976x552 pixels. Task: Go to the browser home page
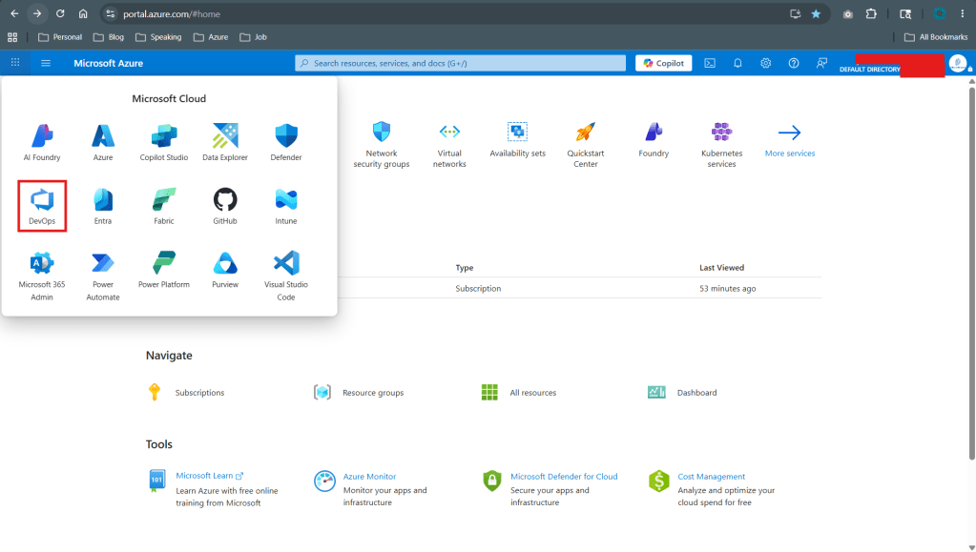click(x=83, y=13)
